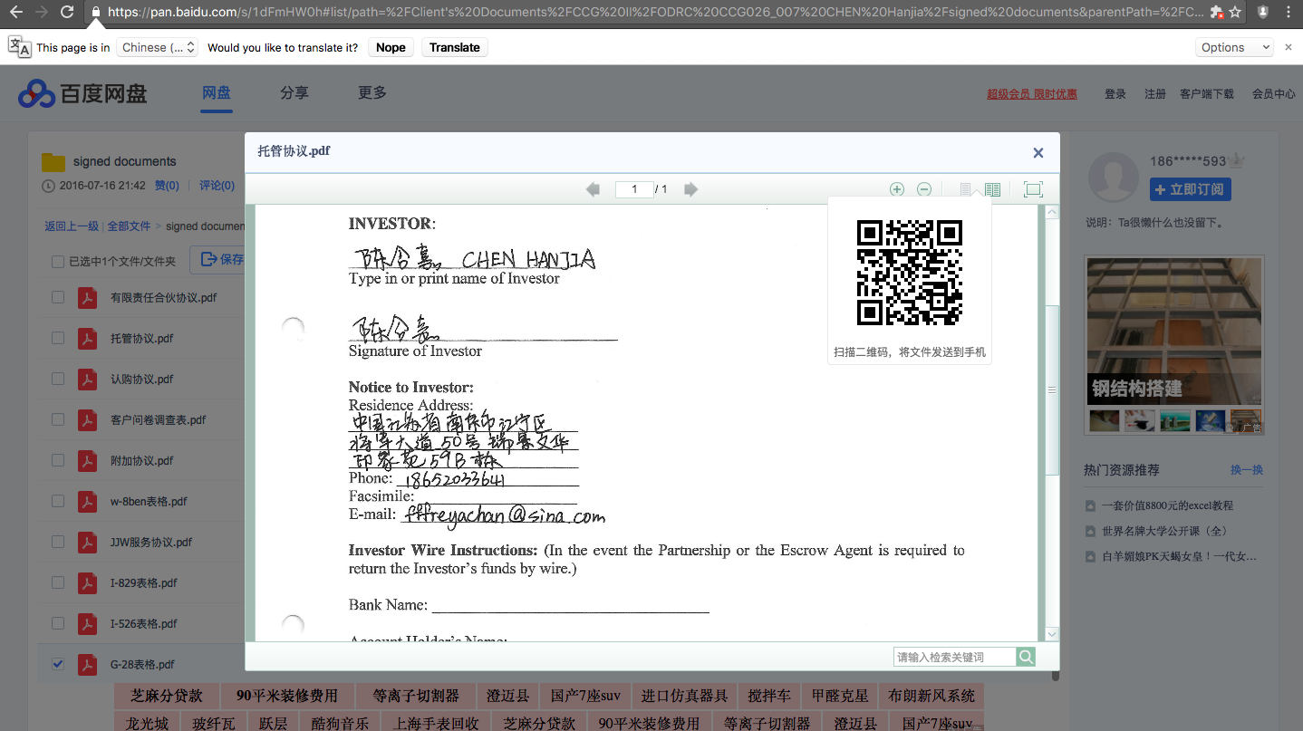This screenshot has width=1303, height=731.
Task: Click the browser forward arrow
Action: [41, 13]
